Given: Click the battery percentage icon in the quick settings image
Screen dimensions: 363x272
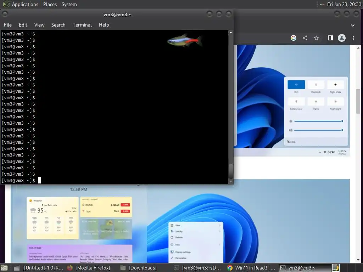Looking at the screenshot, I should coord(291,142).
